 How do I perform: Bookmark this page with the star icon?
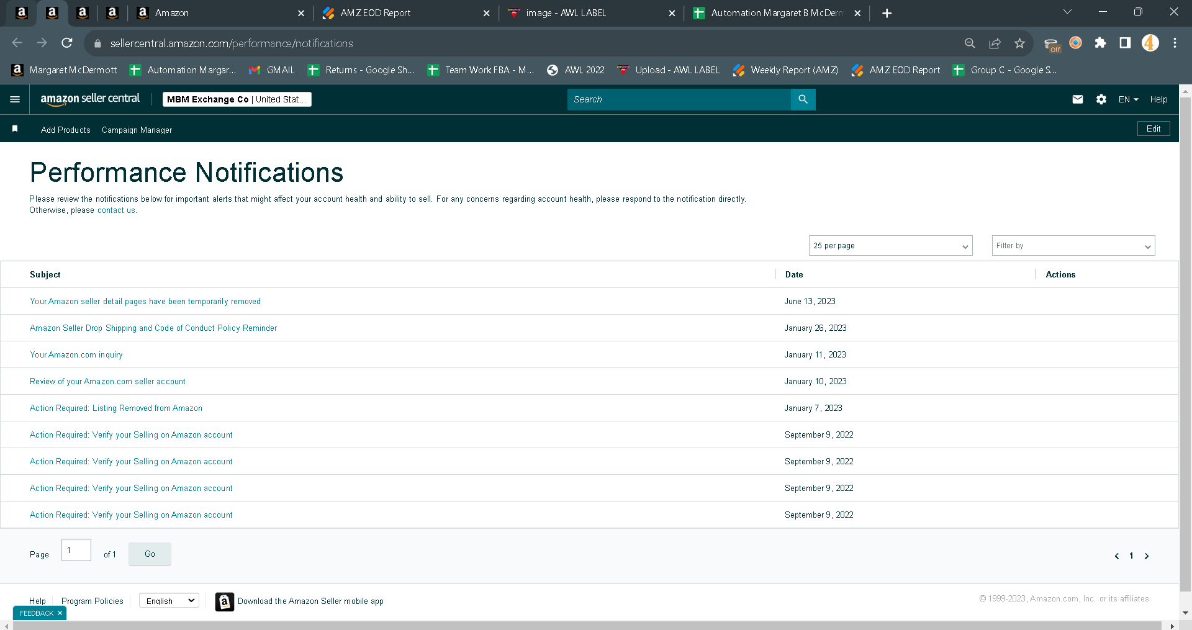point(1019,43)
